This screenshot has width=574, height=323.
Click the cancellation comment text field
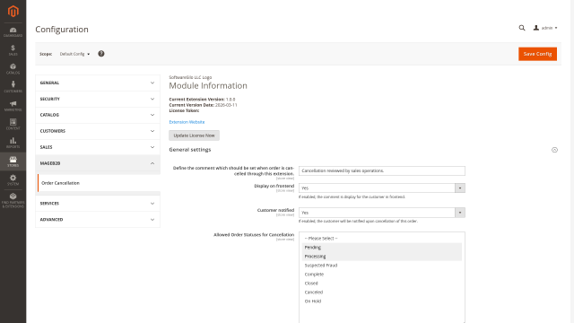coord(382,170)
